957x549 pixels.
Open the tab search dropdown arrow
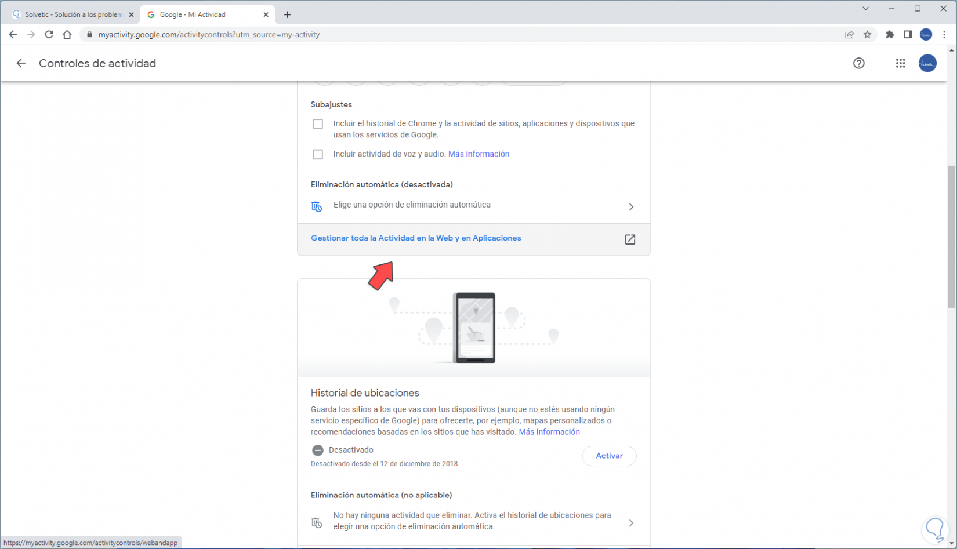(865, 9)
